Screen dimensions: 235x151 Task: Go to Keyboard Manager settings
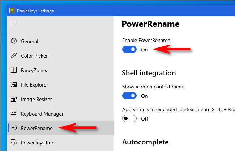pyautogui.click(x=42, y=114)
